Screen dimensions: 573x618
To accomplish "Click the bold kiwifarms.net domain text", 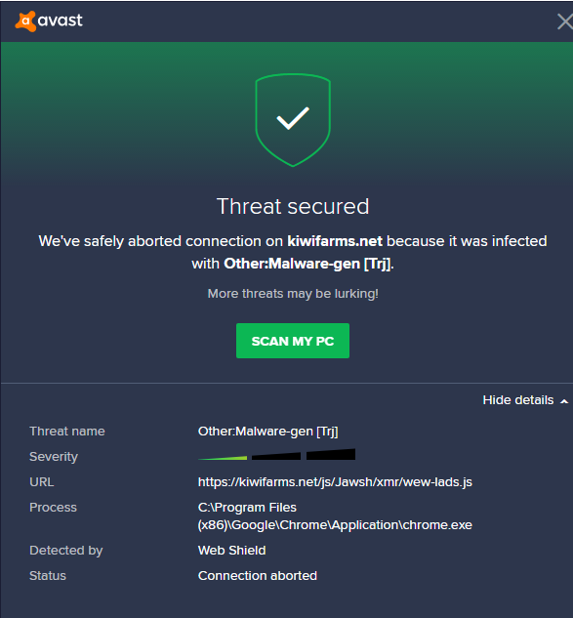I will pos(335,241).
